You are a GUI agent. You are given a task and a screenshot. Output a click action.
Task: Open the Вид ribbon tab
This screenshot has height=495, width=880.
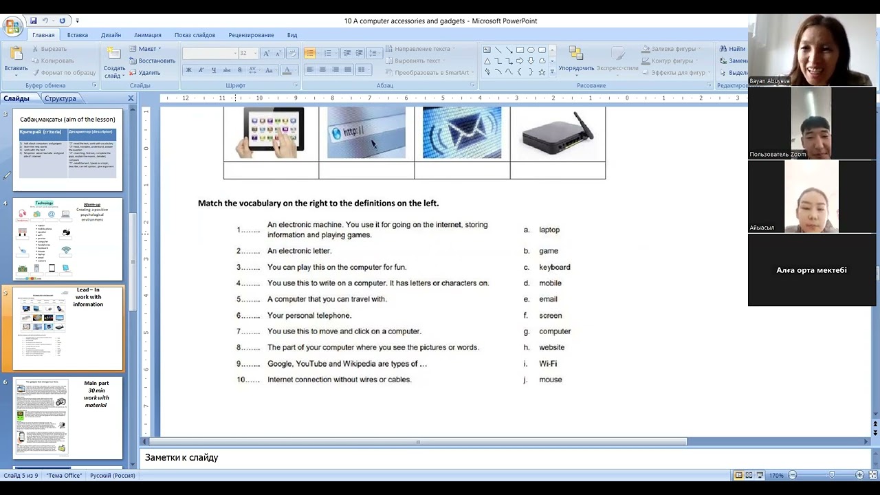pos(292,35)
